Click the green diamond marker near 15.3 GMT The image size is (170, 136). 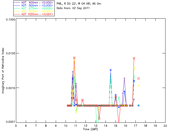(x=119, y=97)
